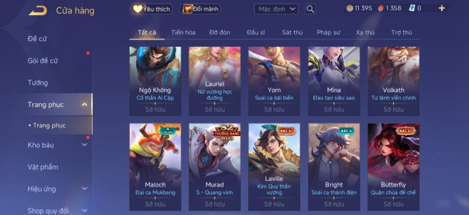This screenshot has height=215, width=469.
Task: Tap the red ruby currency icon
Action: [381, 8]
